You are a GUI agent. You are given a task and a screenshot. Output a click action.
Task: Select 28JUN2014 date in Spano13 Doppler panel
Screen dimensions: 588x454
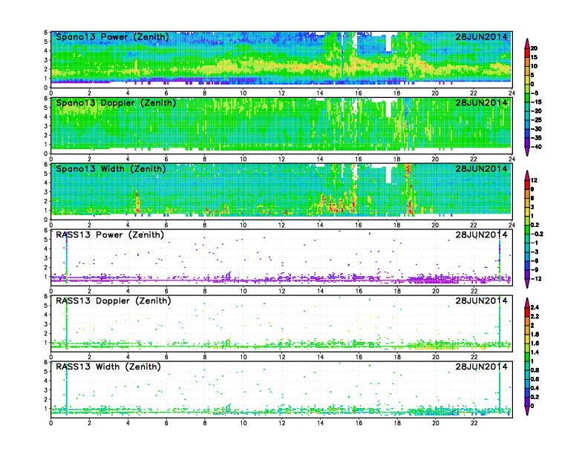coord(482,102)
